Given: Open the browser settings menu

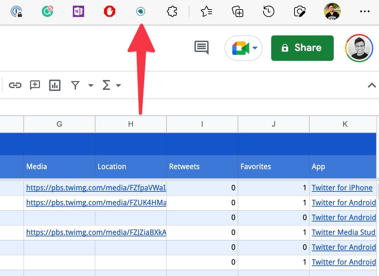Looking at the screenshot, I should (365, 11).
